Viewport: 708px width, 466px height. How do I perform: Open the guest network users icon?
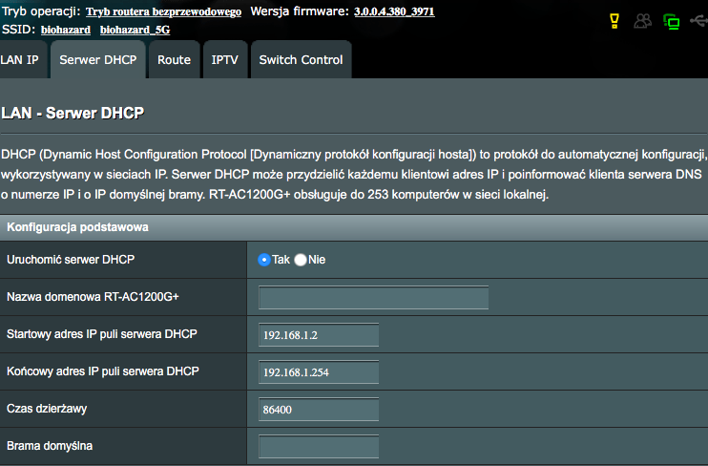(642, 21)
